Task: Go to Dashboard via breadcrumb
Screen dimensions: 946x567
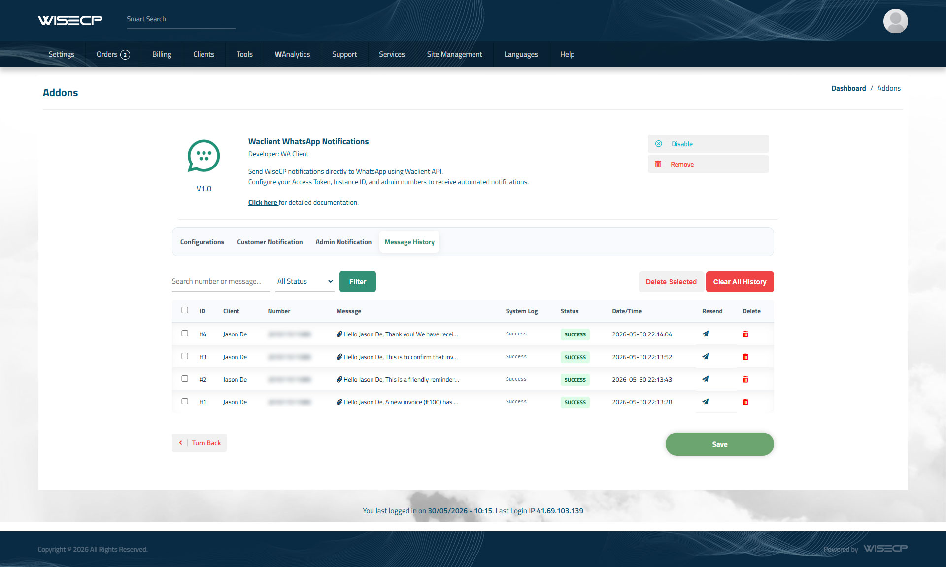Action: click(848, 88)
